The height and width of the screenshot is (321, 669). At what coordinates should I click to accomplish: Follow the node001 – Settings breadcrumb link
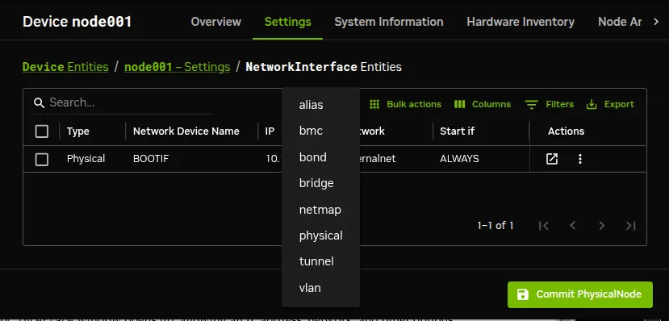click(x=177, y=67)
